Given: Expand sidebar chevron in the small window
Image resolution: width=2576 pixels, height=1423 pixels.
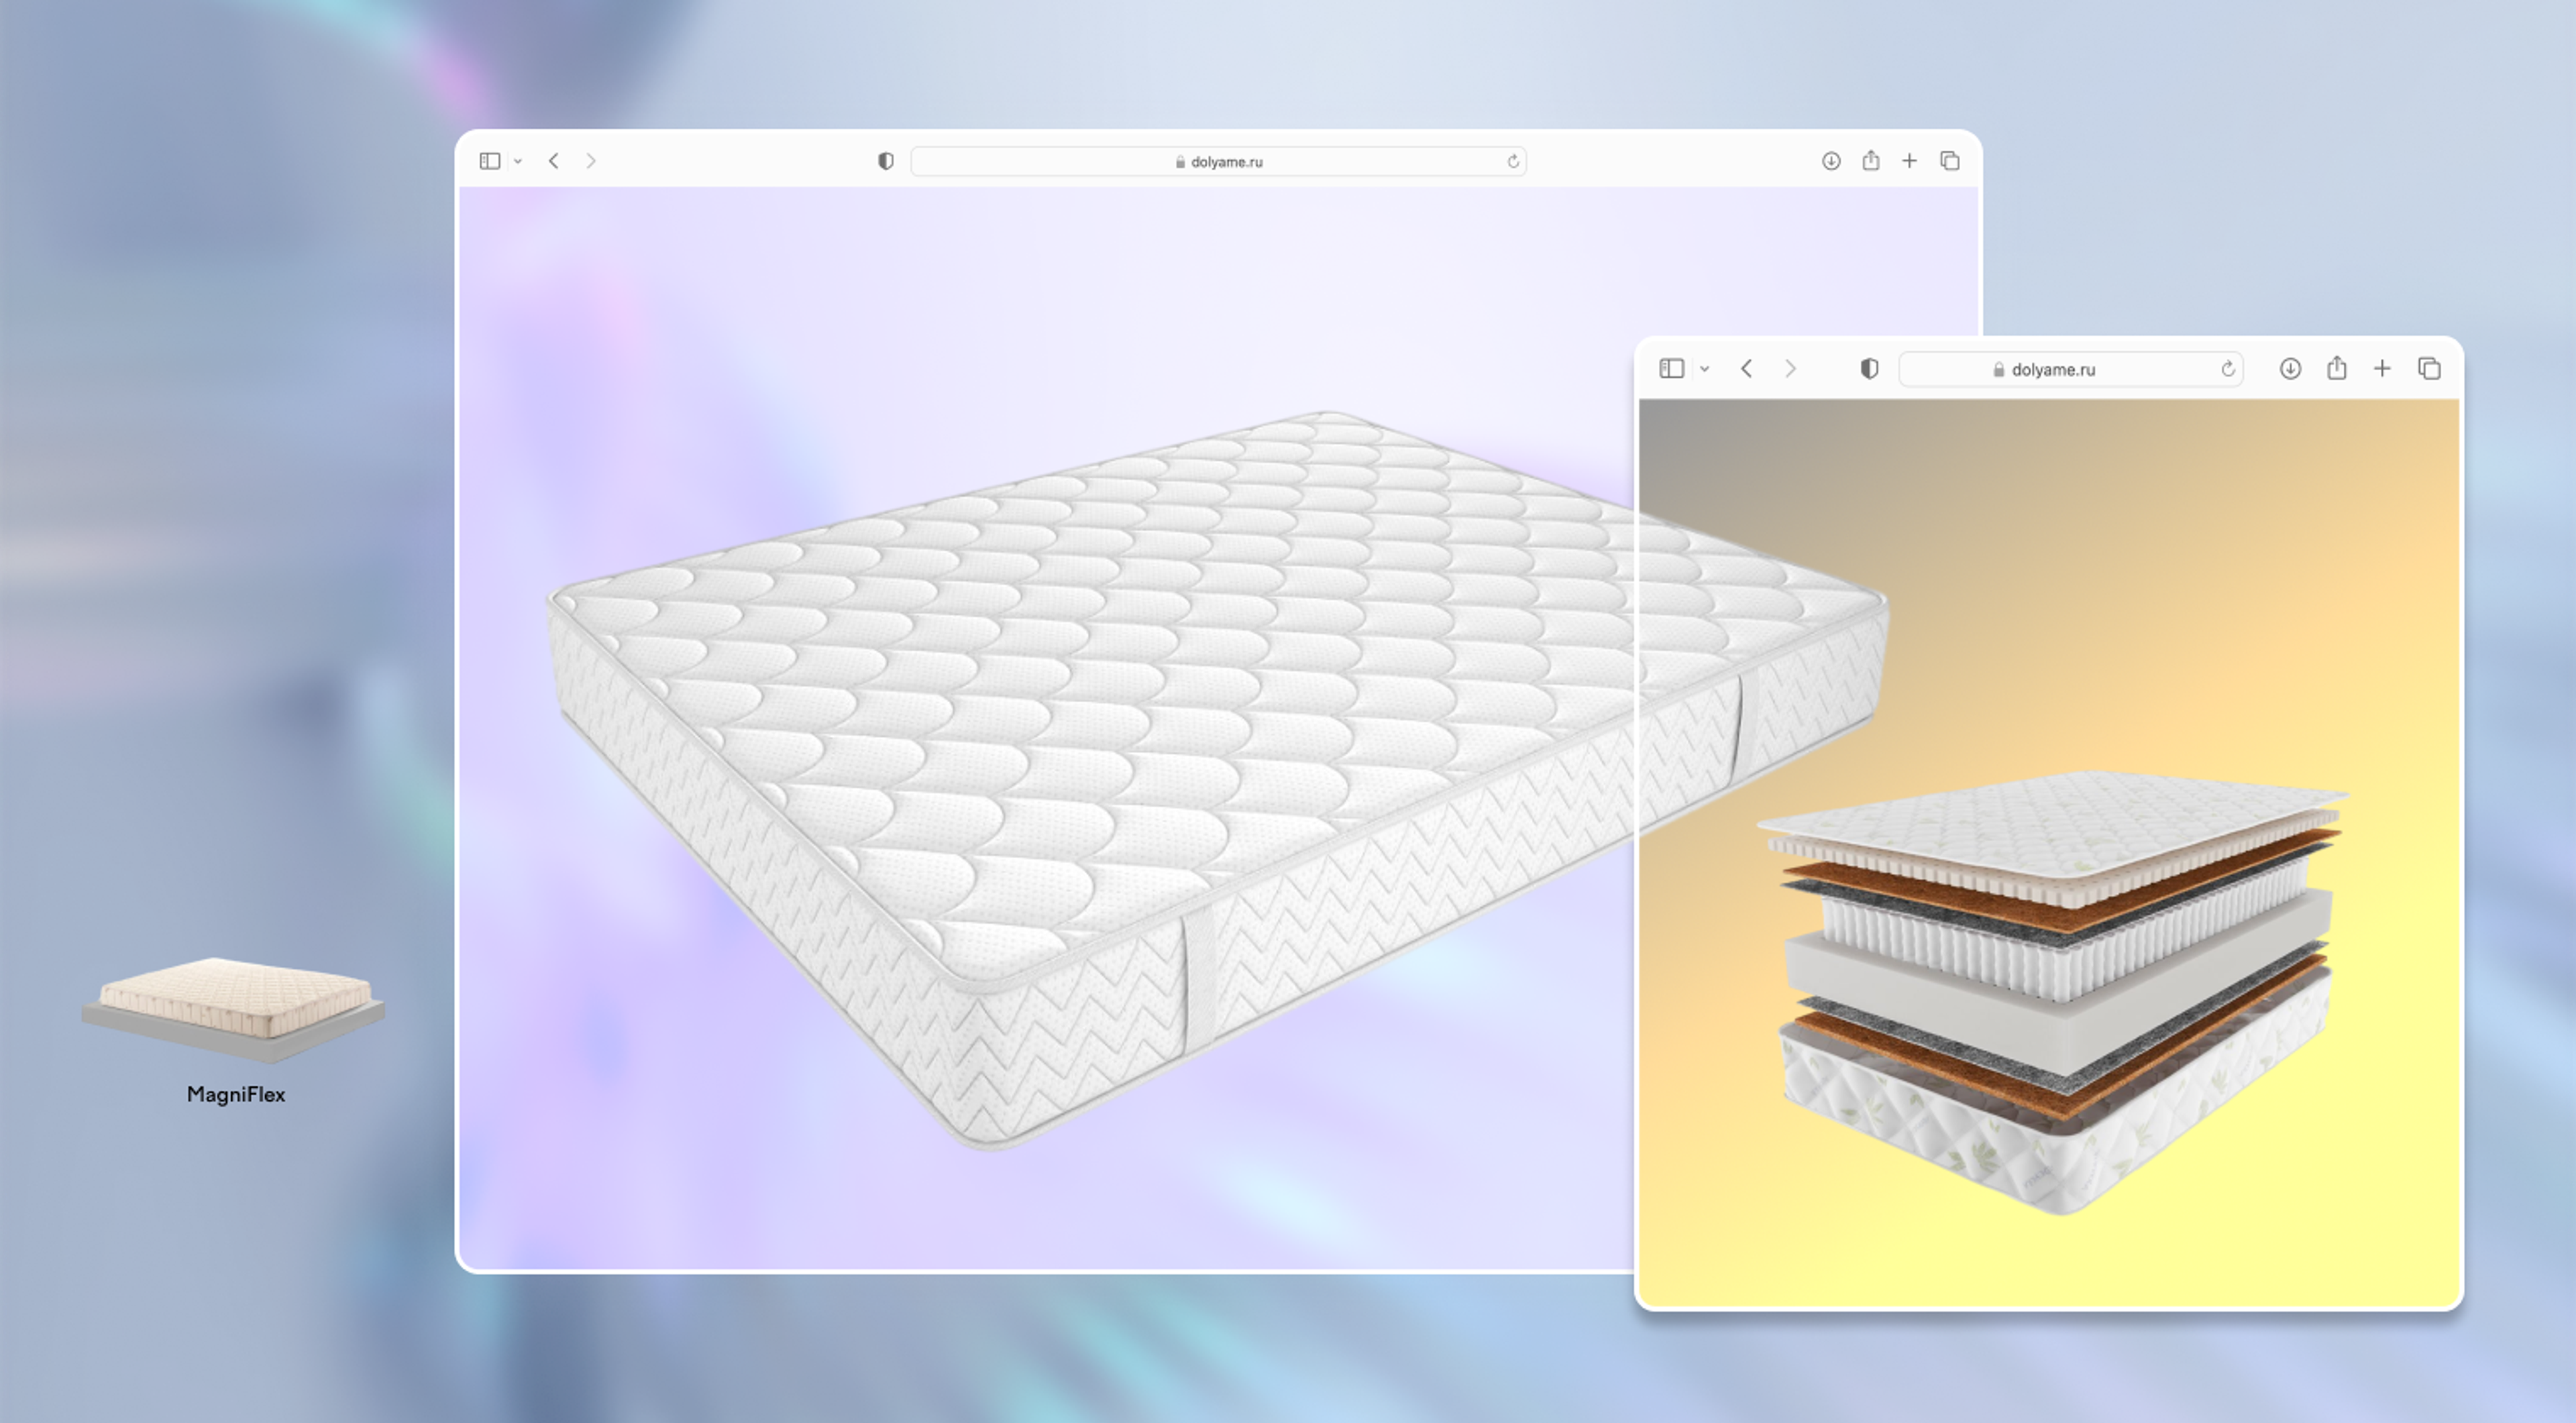Looking at the screenshot, I should 1705,369.
